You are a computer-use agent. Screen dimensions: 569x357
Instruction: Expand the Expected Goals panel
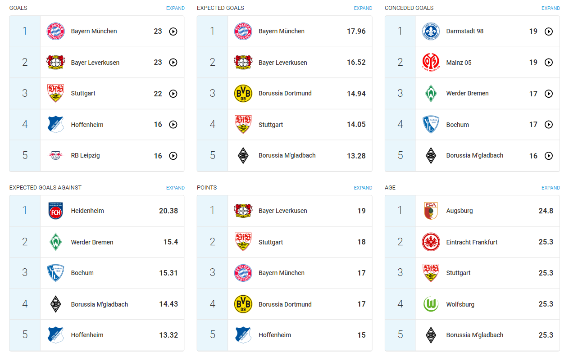pyautogui.click(x=363, y=8)
